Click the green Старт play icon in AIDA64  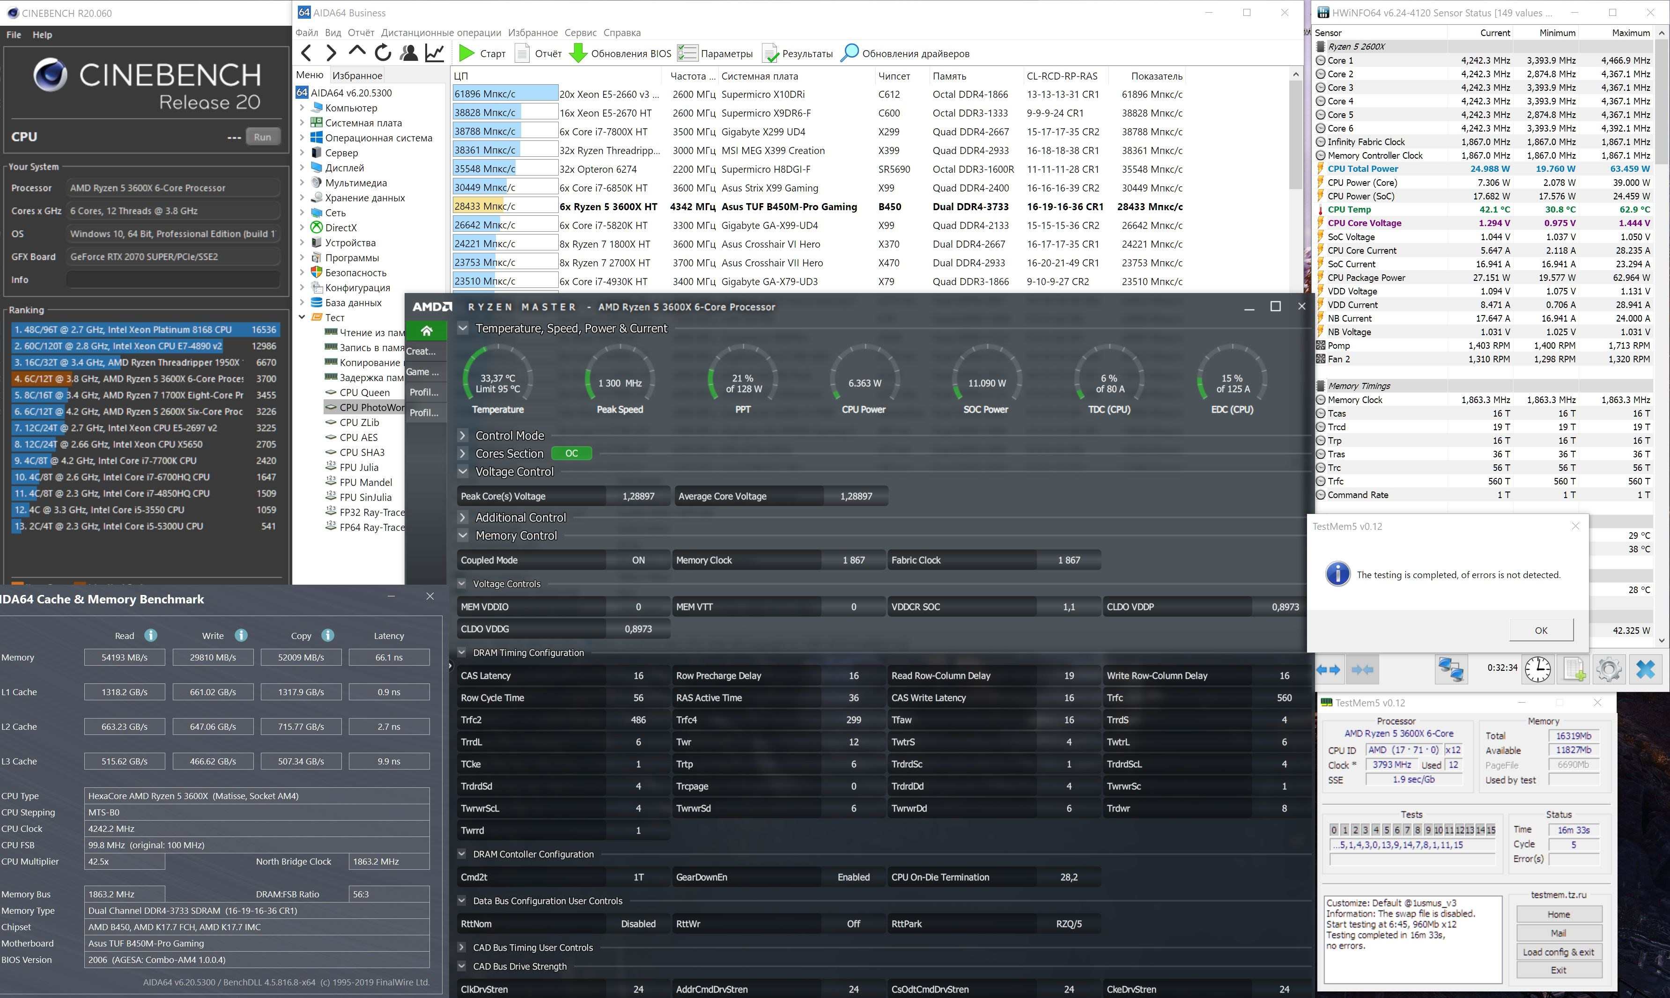click(x=466, y=53)
